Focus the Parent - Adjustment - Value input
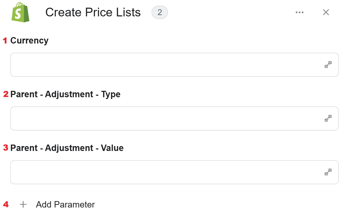The height and width of the screenshot is (218, 349). [174, 172]
